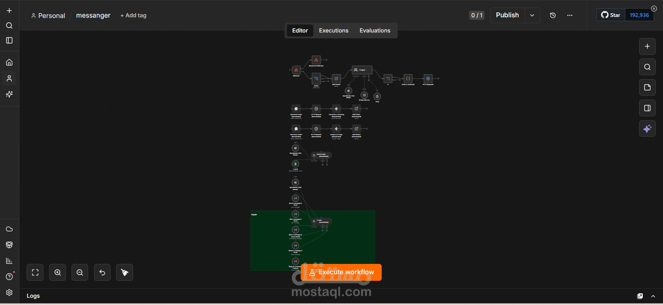Select the Social media deactivated agent node
This screenshot has height=305, width=663.
(x=321, y=155)
